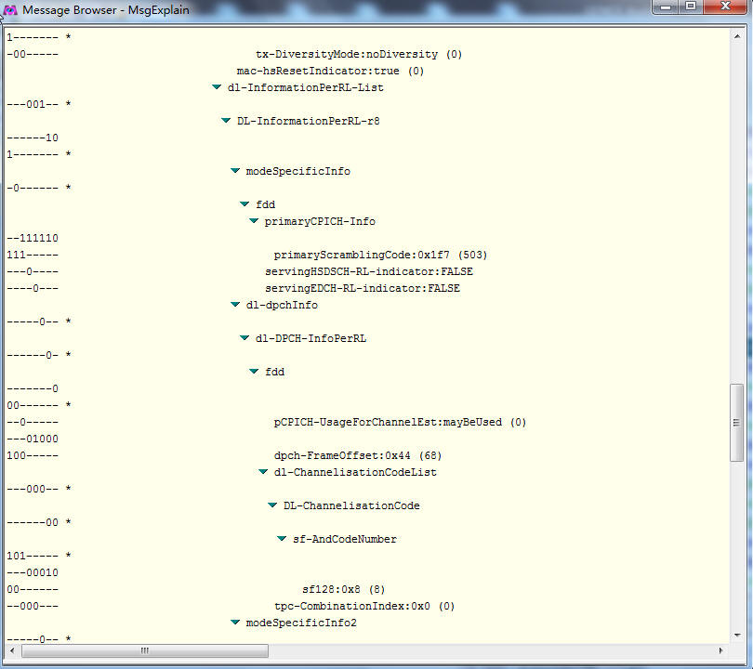Click the vertical scrollbar thumb

736,423
